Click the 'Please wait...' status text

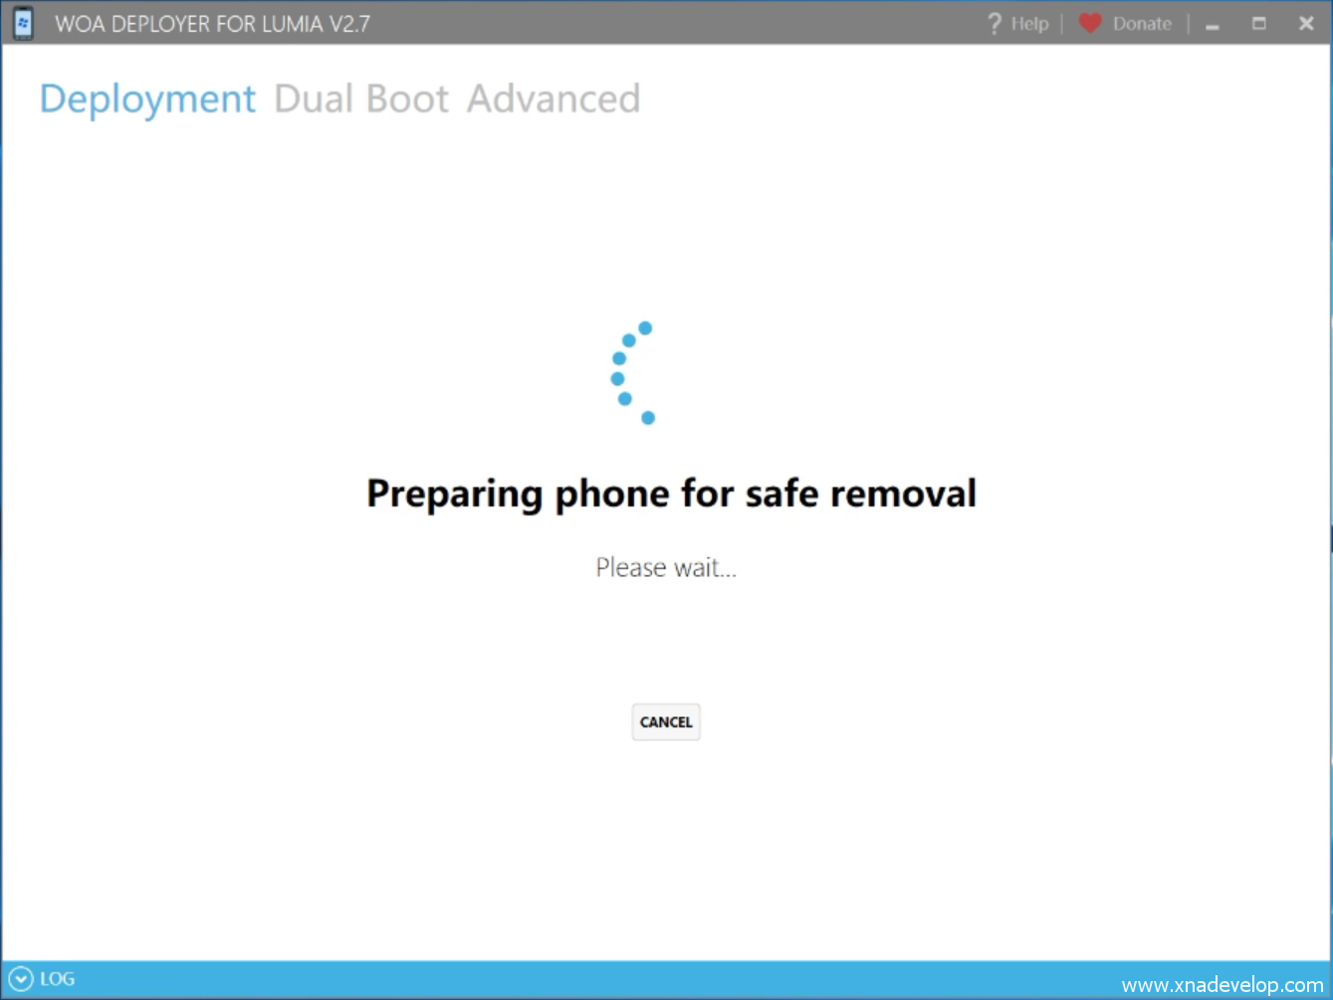pos(666,567)
